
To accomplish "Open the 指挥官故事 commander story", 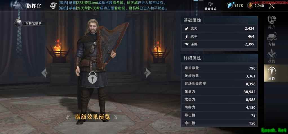I will click(29, 23).
